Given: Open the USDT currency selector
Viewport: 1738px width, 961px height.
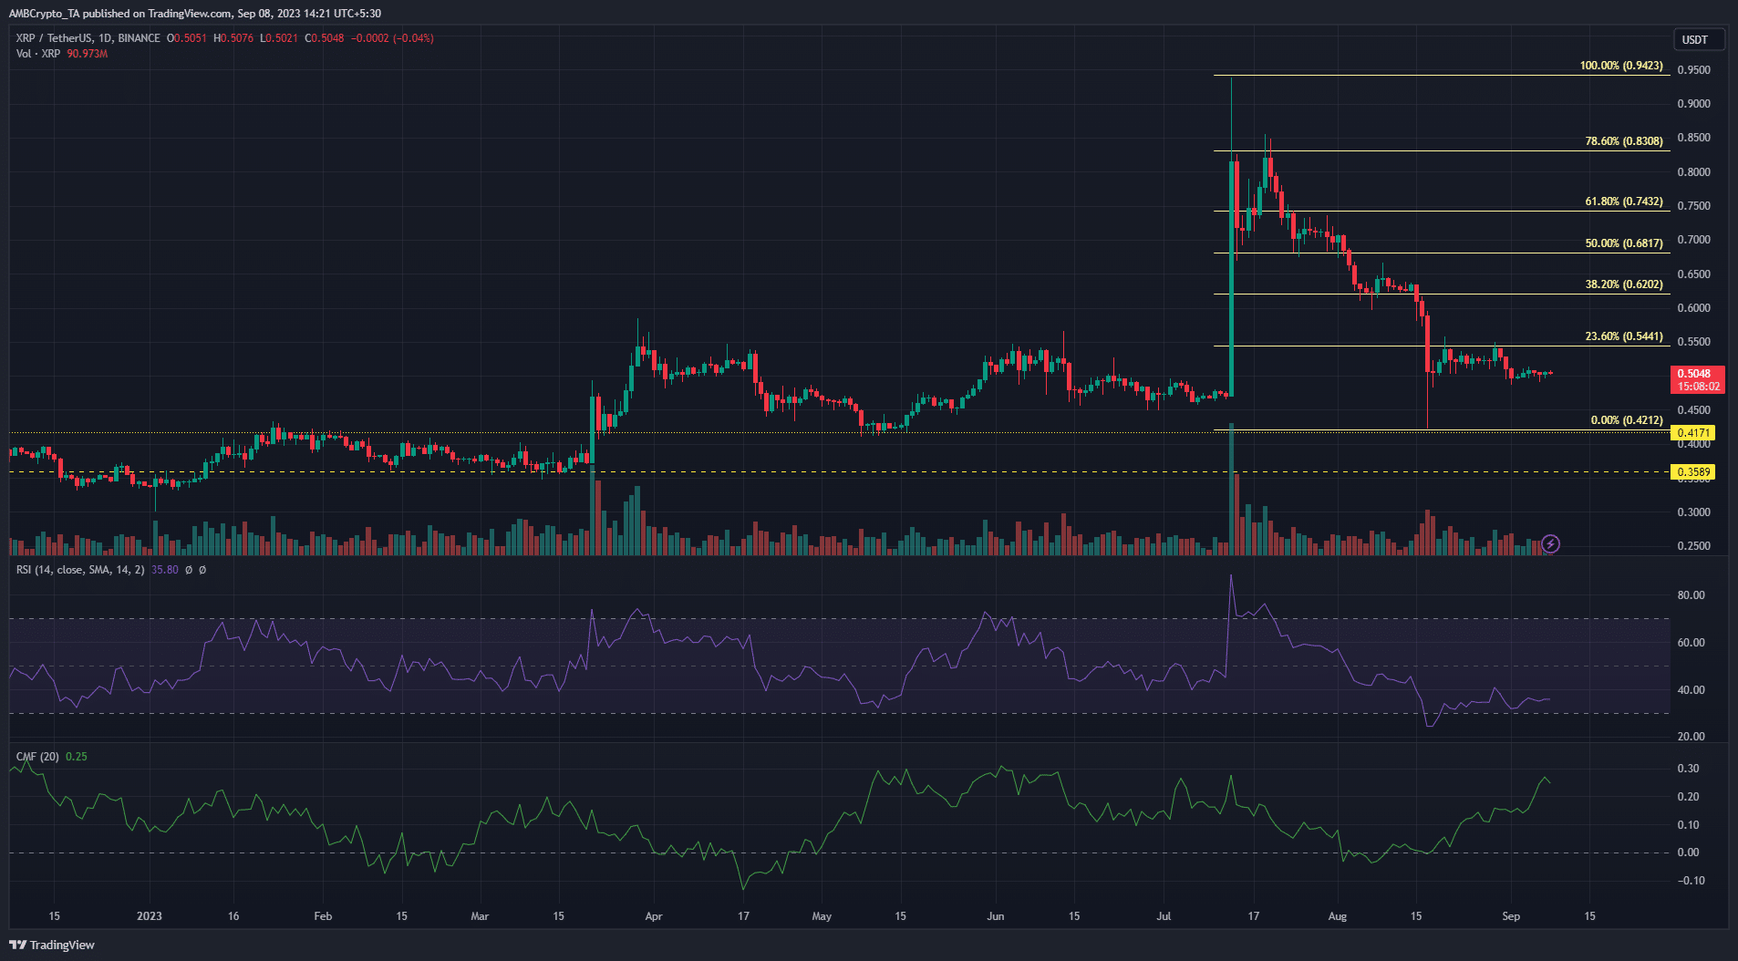Looking at the screenshot, I should click(x=1699, y=39).
